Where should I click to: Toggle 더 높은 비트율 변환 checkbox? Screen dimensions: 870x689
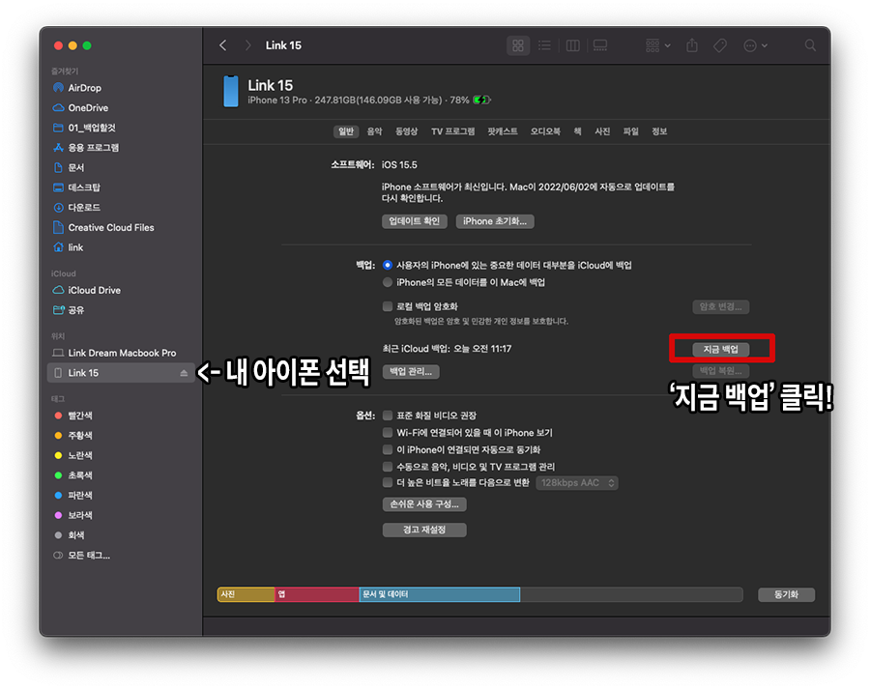coord(388,482)
